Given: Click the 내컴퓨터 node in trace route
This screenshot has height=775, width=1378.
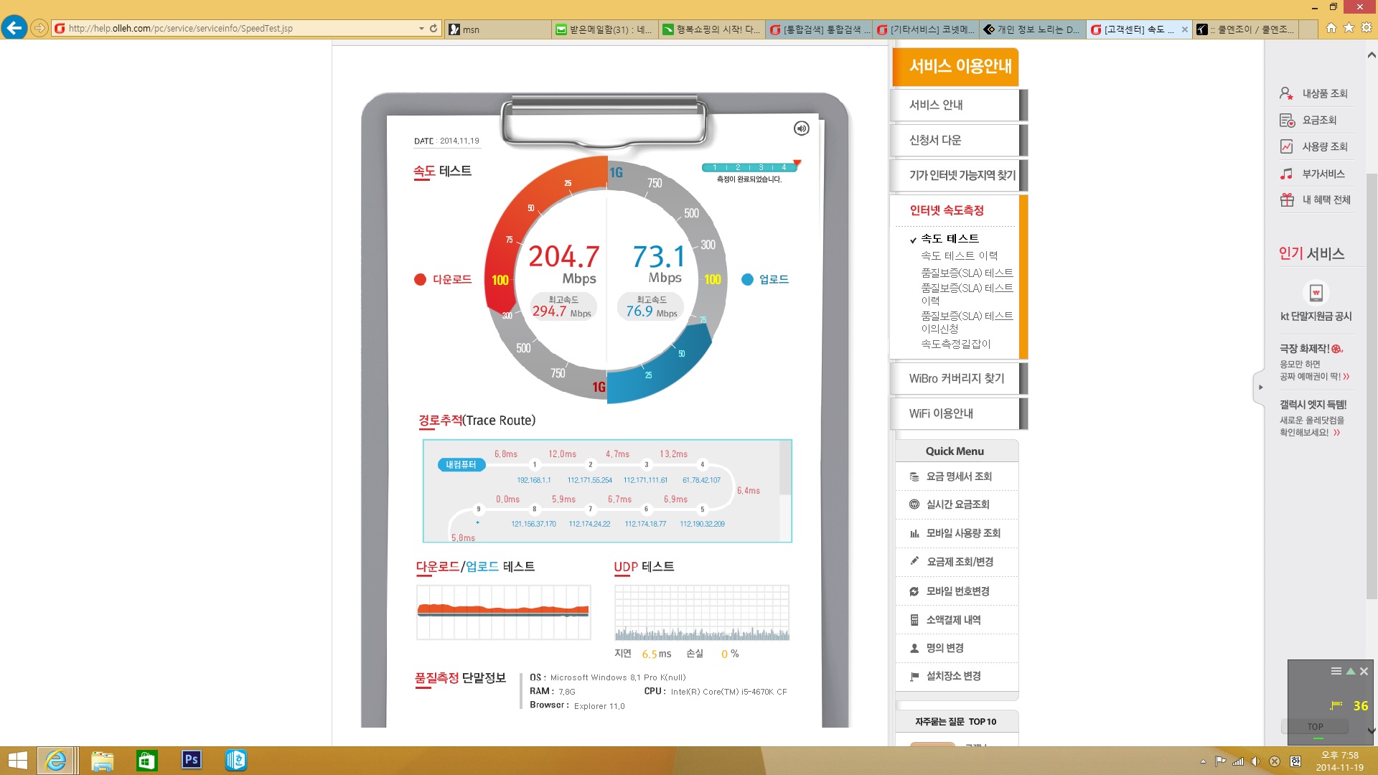Looking at the screenshot, I should [x=461, y=465].
